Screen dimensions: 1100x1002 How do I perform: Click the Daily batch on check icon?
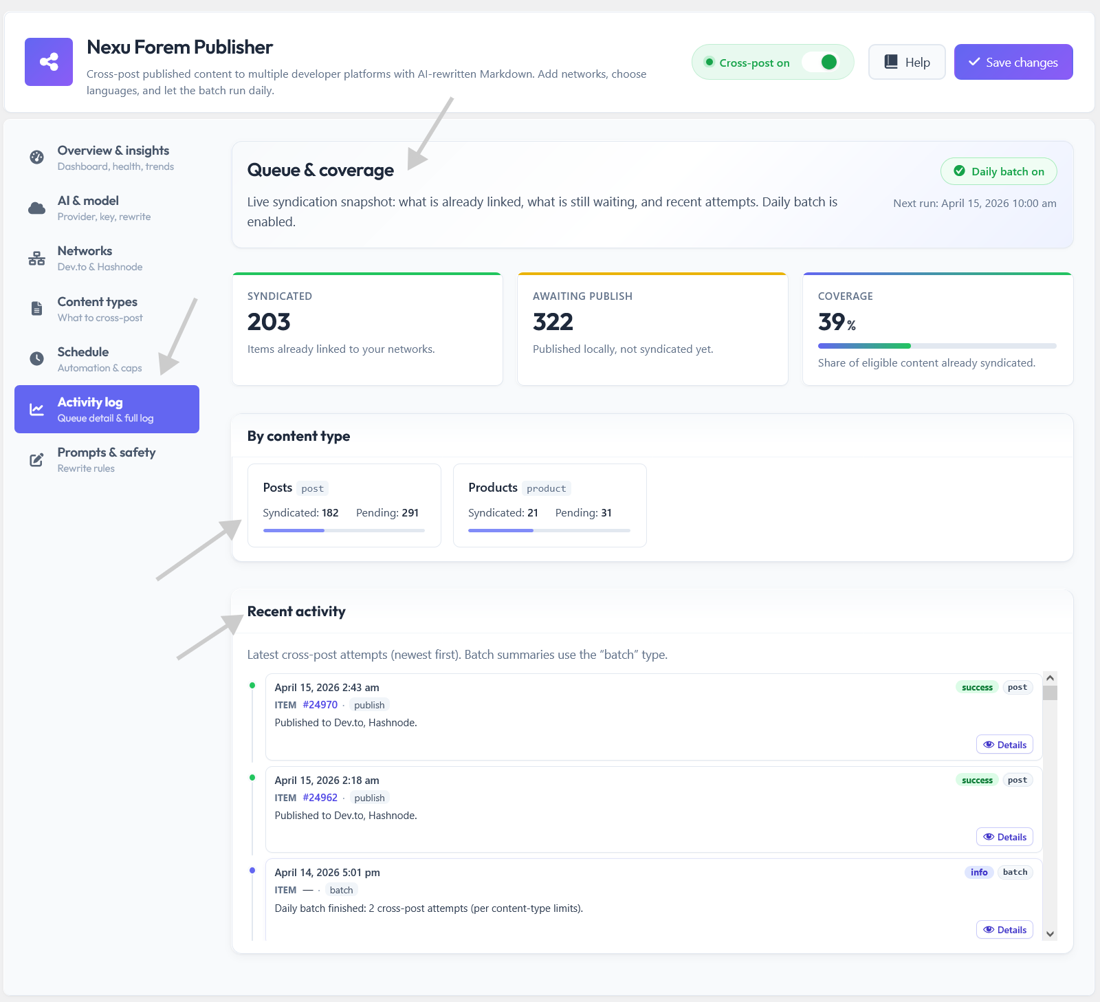pyautogui.click(x=959, y=171)
